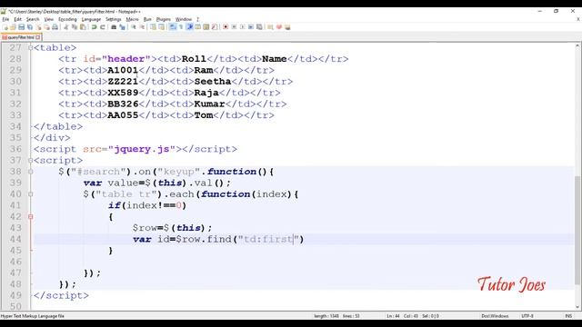This screenshot has width=582, height=327.
Task: Click the UTF-8 encoding in status bar
Action: pos(527,316)
